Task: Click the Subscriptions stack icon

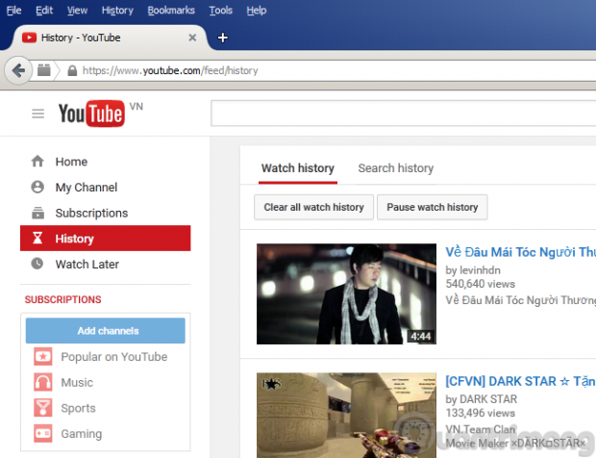Action: point(37,213)
